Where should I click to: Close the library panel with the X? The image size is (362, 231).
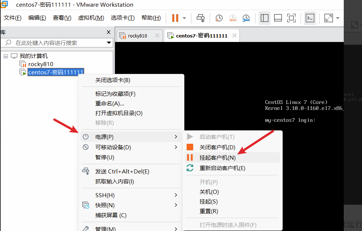point(108,32)
